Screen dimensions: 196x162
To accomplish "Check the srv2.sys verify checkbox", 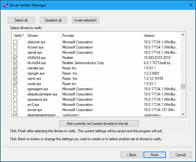I will pos(15,105).
